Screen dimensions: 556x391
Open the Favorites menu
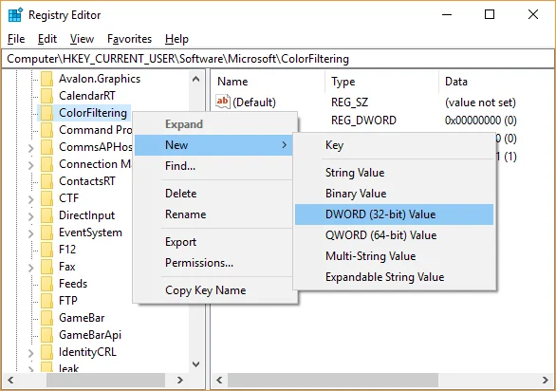(129, 39)
